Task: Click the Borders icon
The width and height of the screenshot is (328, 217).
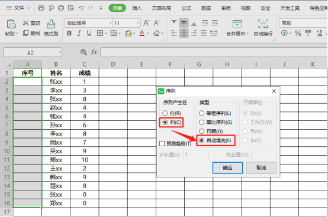Action: click(x=100, y=33)
